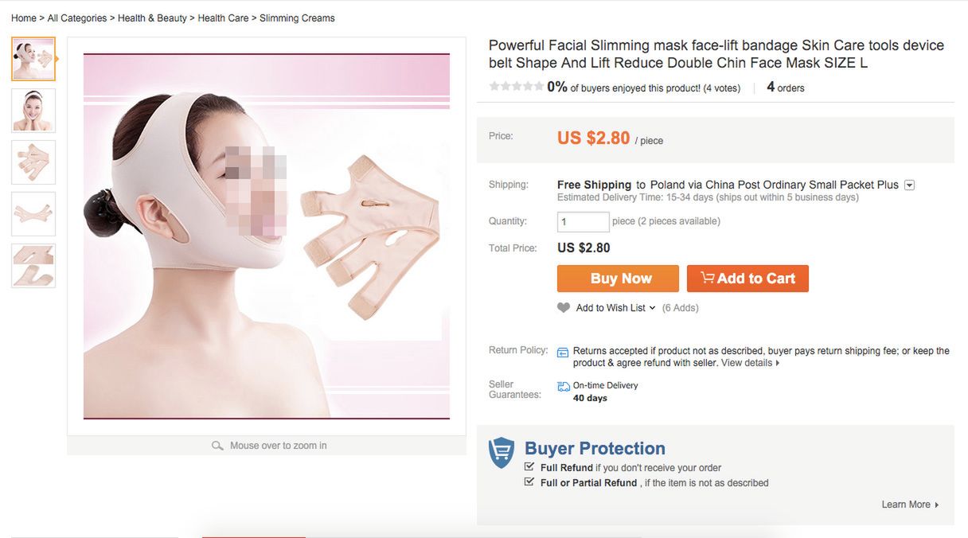Click the return policy box icon
Viewport: 968px width, 538px height.
tap(563, 352)
